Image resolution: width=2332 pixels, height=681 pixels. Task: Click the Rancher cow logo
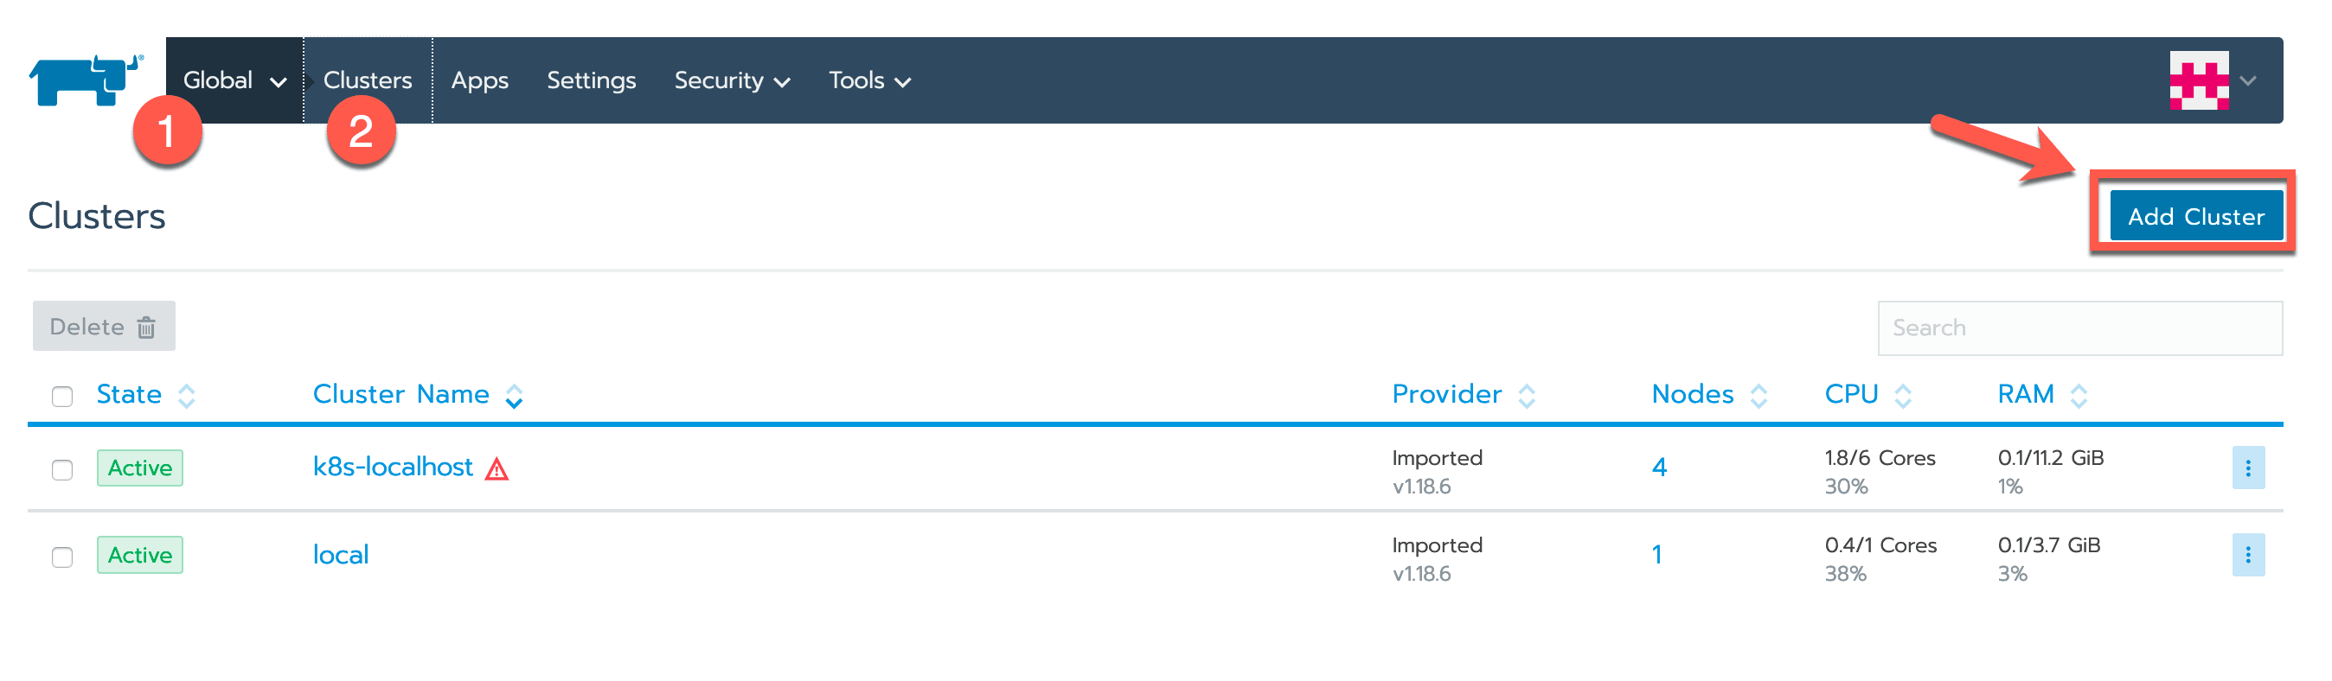(86, 80)
